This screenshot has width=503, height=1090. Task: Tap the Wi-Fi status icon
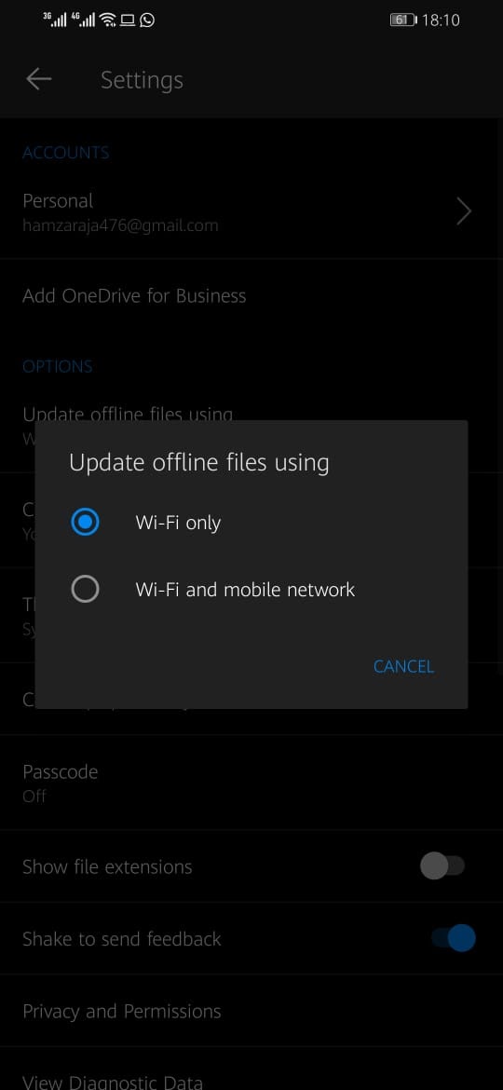click(x=108, y=20)
